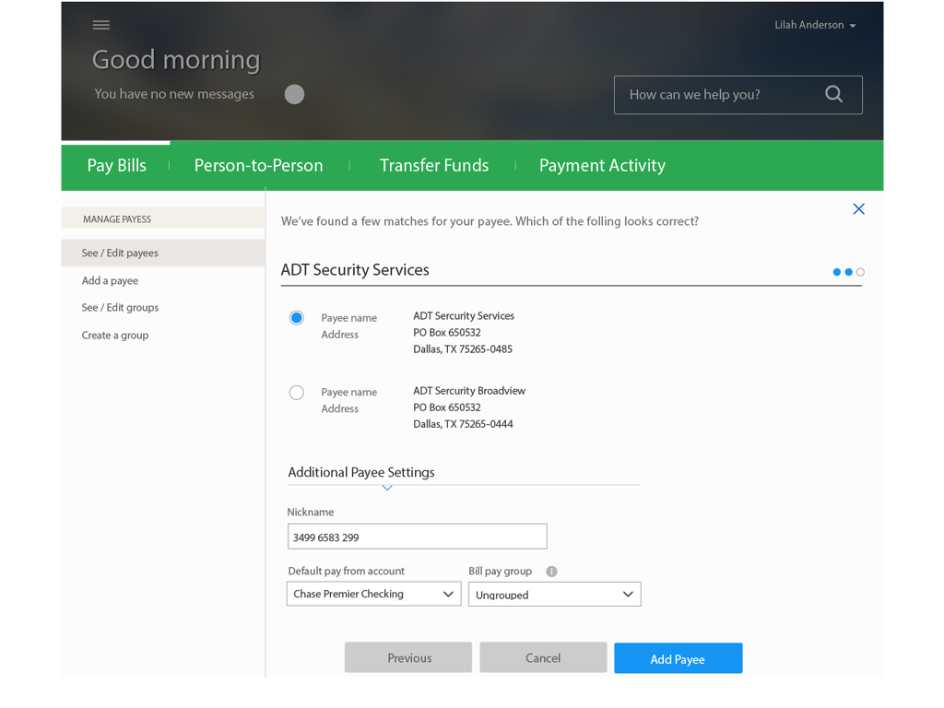
Task: Close the payee match panel
Action: [858, 209]
